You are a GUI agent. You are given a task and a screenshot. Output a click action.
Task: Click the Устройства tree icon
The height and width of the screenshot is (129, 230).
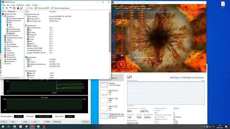5,53
